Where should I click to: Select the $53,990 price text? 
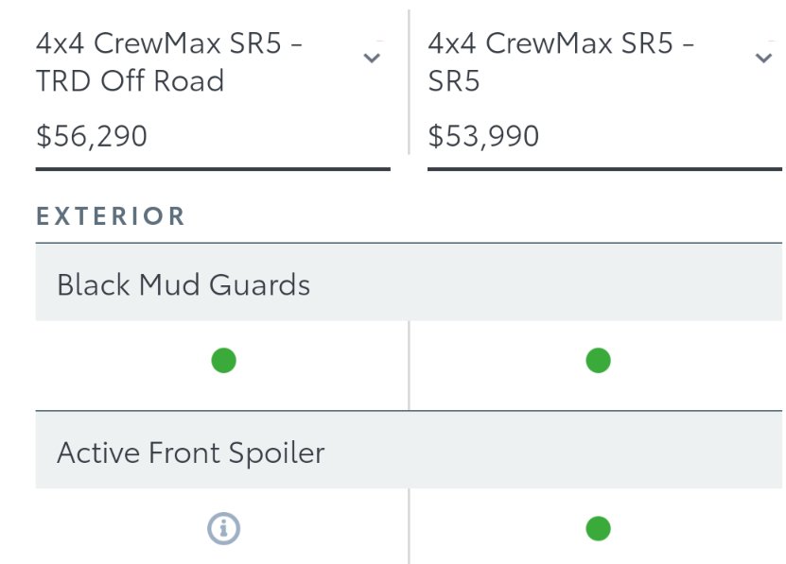[483, 136]
